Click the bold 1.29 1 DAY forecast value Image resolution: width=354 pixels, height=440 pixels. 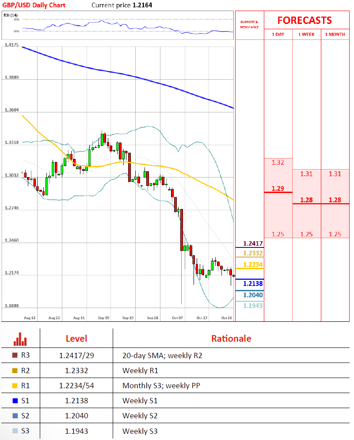(x=278, y=188)
